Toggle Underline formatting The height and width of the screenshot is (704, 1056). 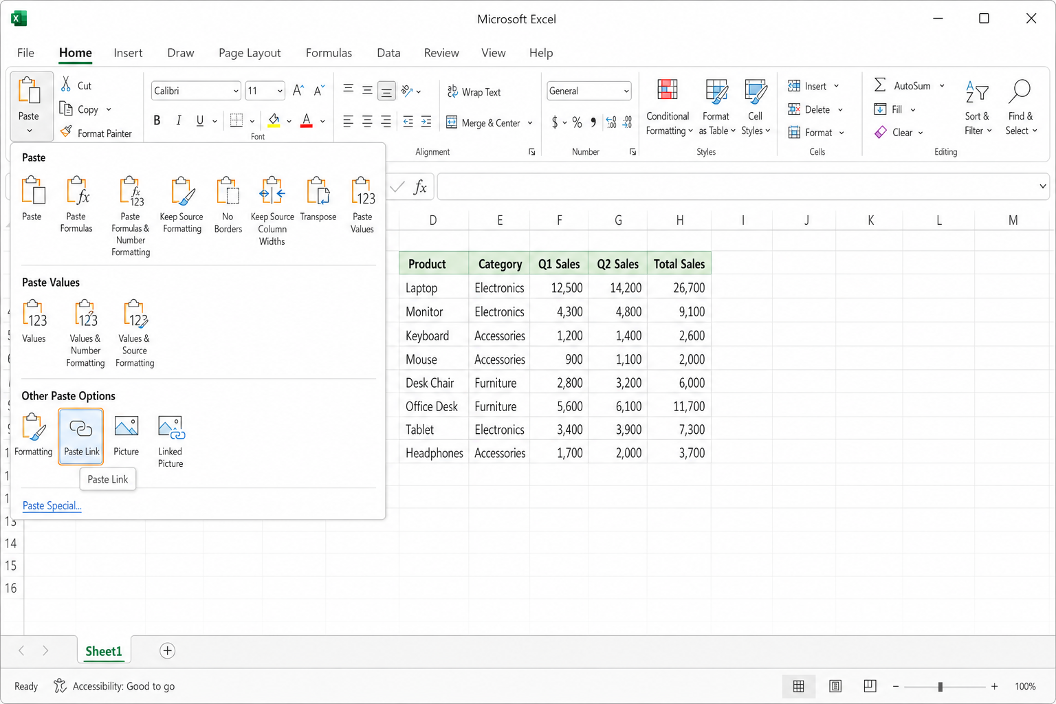(x=200, y=121)
